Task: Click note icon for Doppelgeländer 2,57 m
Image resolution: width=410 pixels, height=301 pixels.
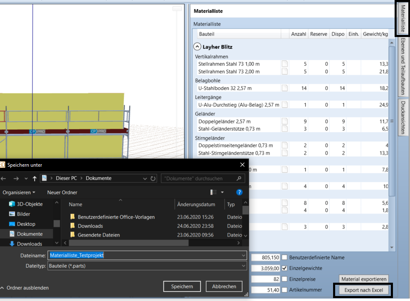Action: [x=285, y=121]
